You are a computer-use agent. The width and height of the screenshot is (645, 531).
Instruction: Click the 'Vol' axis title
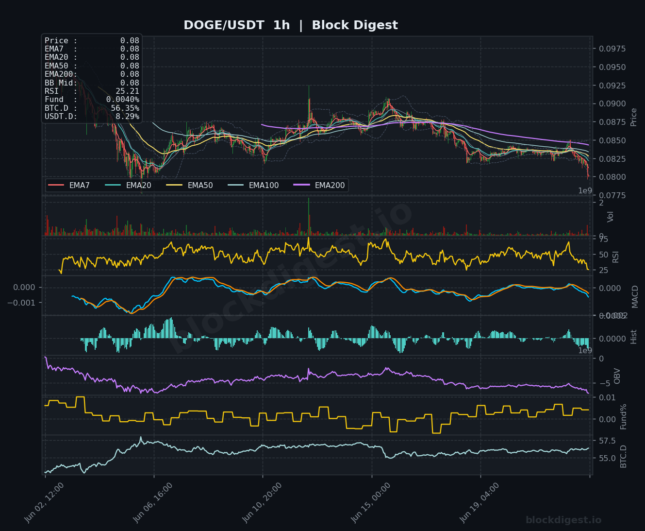611,217
